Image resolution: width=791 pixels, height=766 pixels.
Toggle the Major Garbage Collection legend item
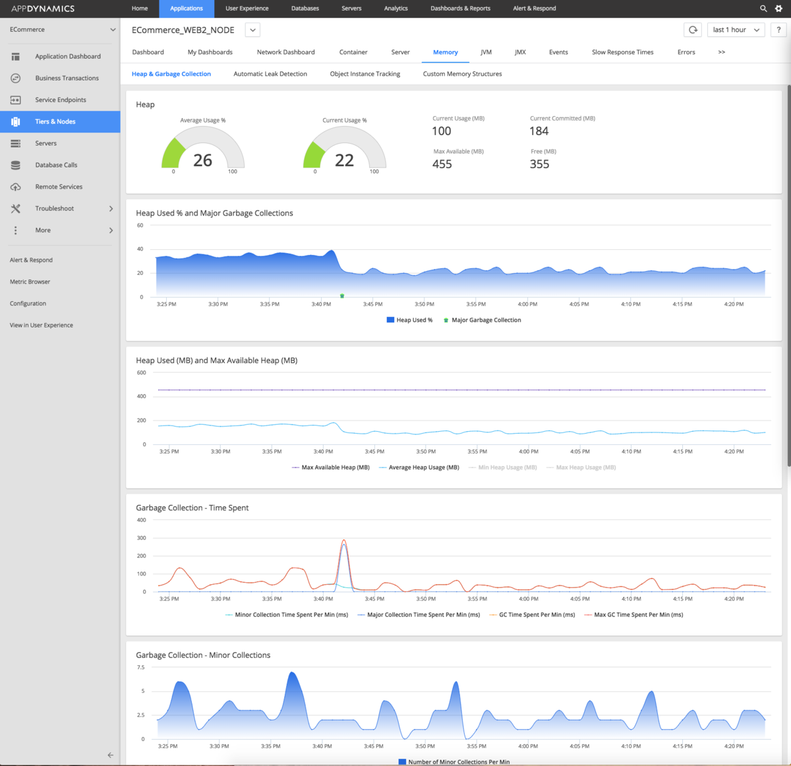482,320
